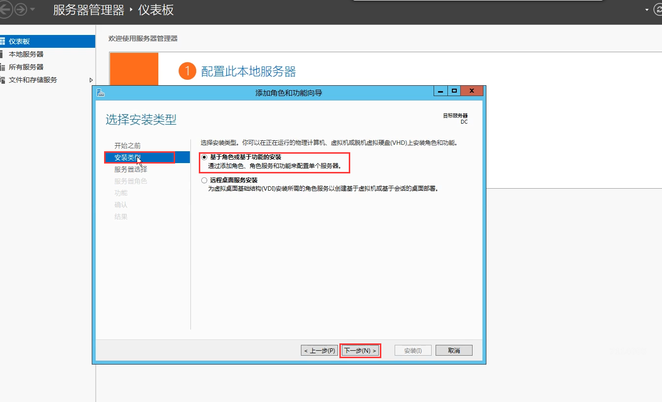
Task: Close the 添加角色和功能向导 window
Action: [472, 91]
